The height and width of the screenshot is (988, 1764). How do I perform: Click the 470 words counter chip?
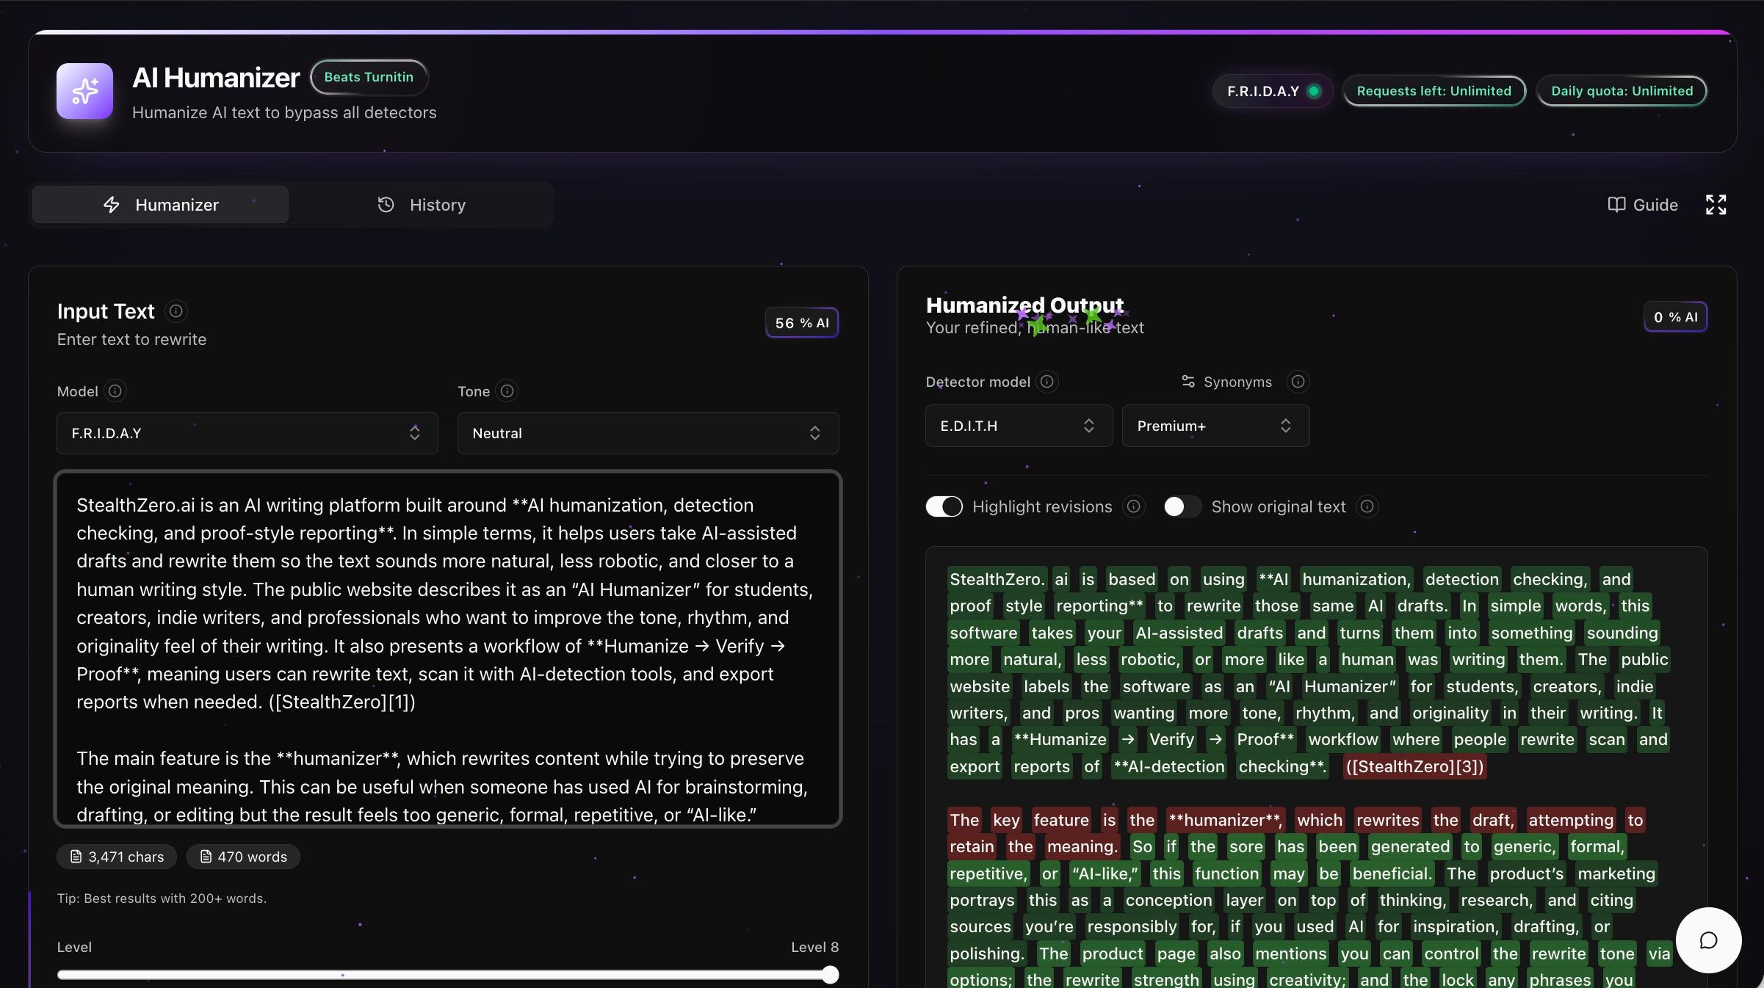(243, 857)
